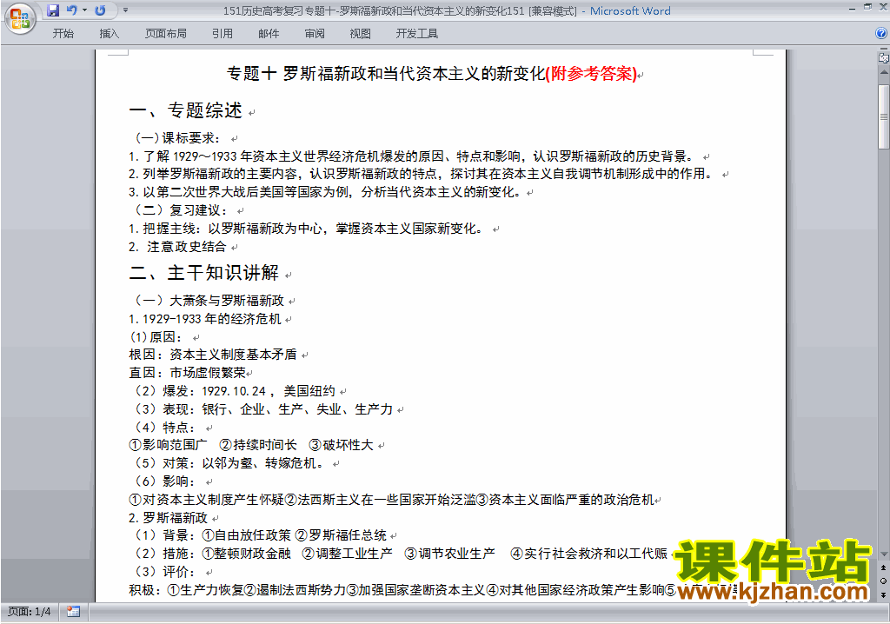The image size is (890, 624).
Task: Click the line 1.1929-1933年的经济危机
Action: click(x=205, y=319)
